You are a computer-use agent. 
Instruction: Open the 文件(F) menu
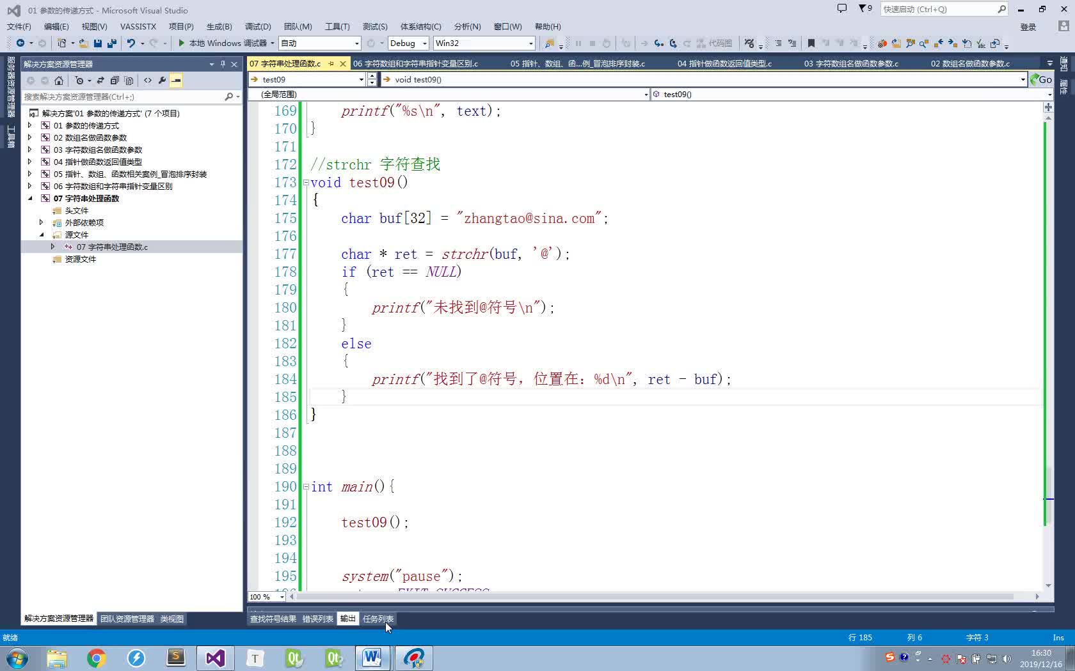[19, 26]
